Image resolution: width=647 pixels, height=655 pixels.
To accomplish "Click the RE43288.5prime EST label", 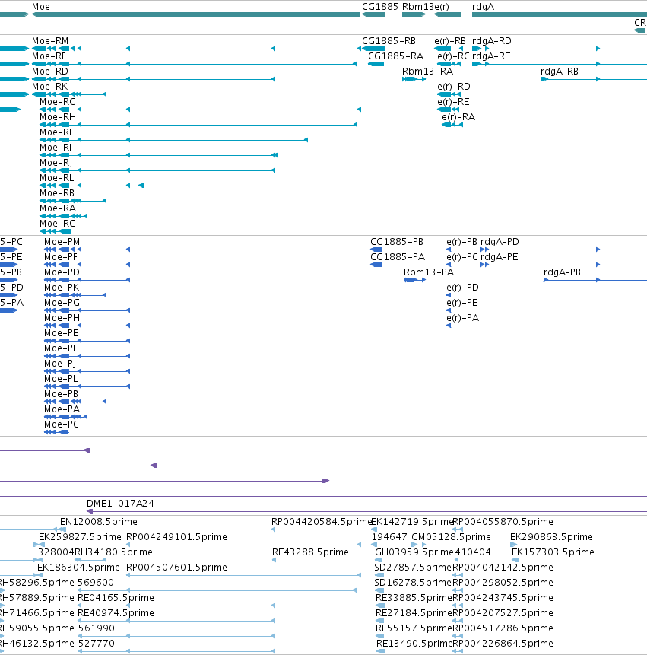I will coord(310,552).
